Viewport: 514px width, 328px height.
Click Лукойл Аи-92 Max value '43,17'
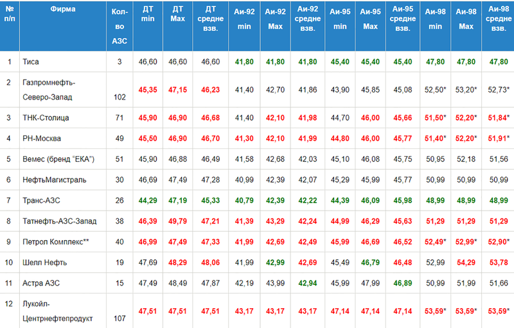[275, 311]
